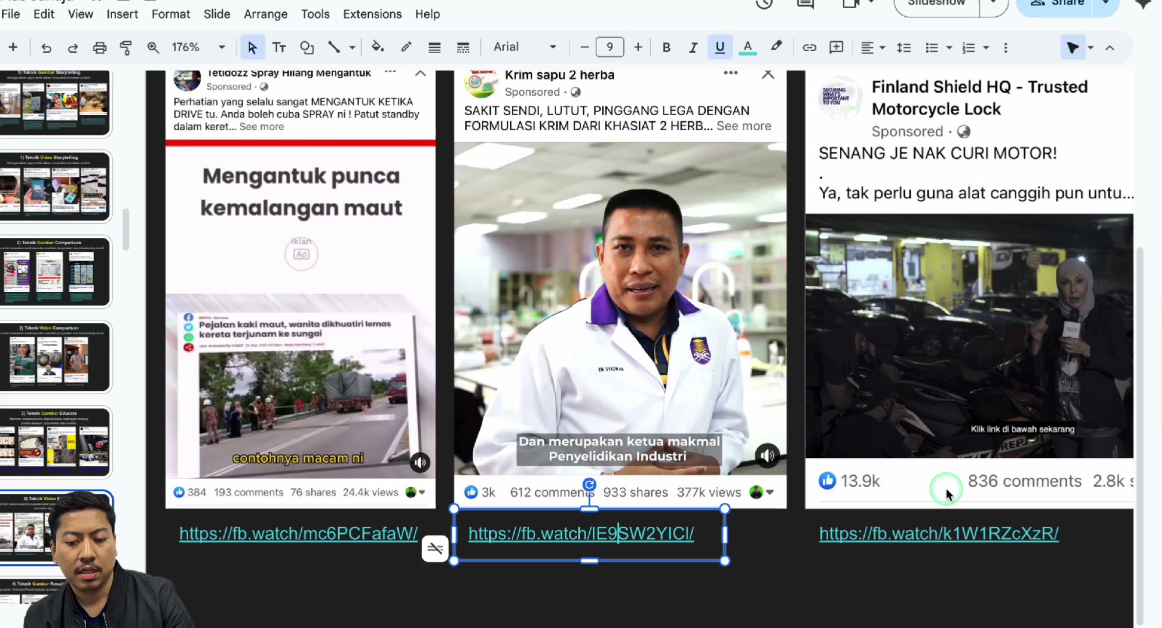Select the shape tool
This screenshot has width=1162, height=628.
coord(306,48)
